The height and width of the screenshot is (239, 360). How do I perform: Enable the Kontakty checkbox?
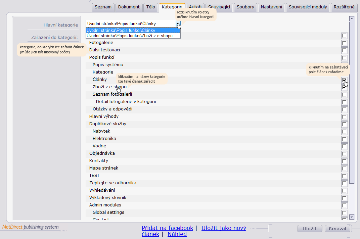coord(344,161)
